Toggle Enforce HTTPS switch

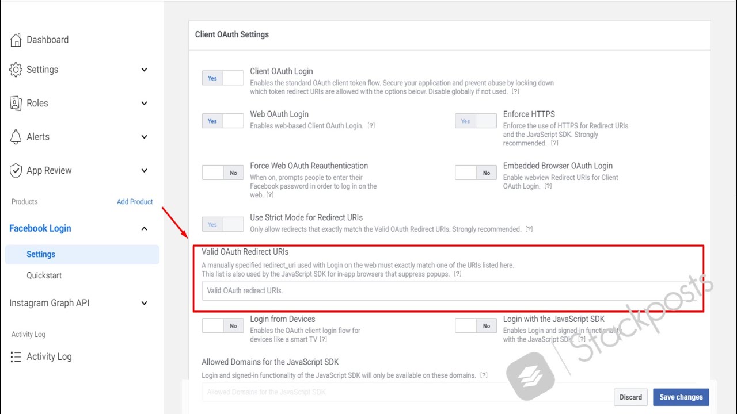[x=476, y=121]
